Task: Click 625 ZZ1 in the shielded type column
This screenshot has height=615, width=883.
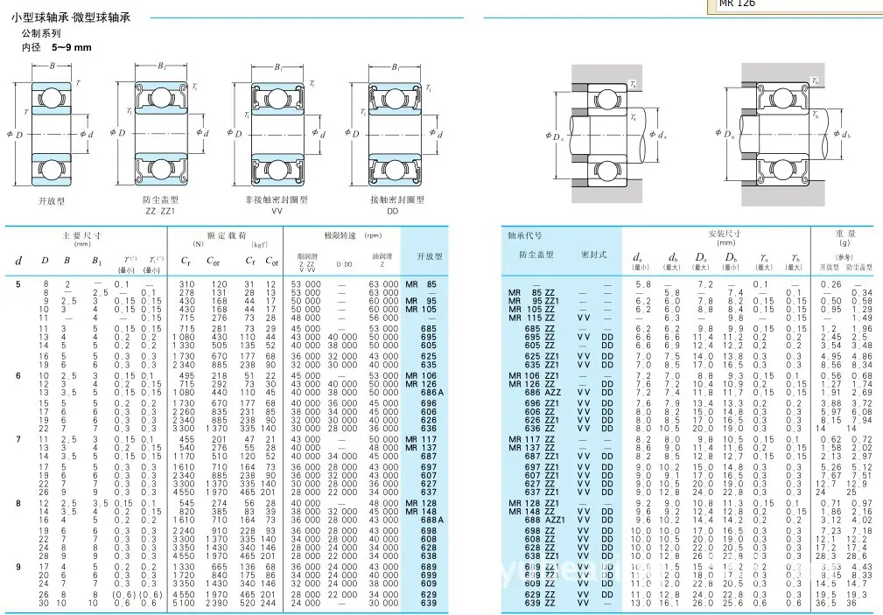Action: pyautogui.click(x=542, y=357)
